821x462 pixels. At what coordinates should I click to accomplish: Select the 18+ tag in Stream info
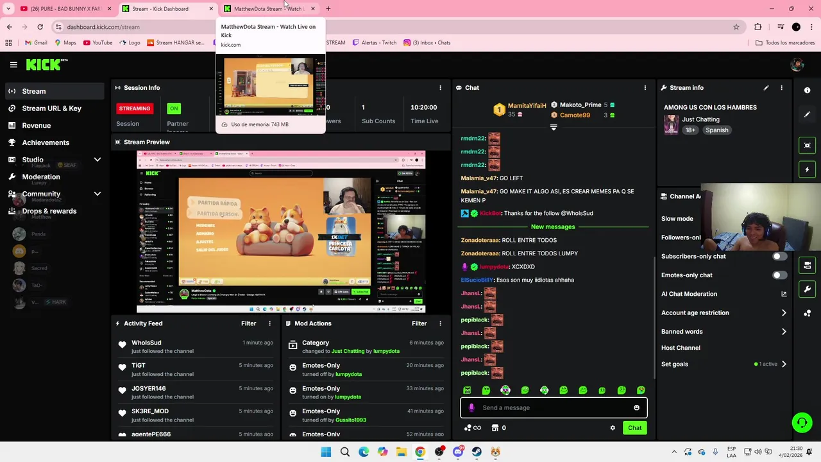[690, 130]
